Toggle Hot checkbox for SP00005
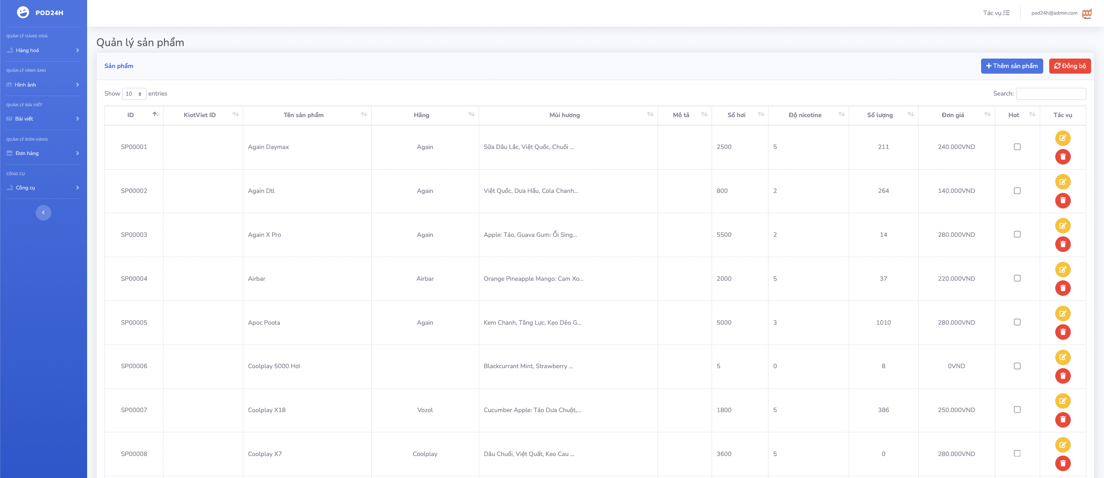 pyautogui.click(x=1017, y=322)
